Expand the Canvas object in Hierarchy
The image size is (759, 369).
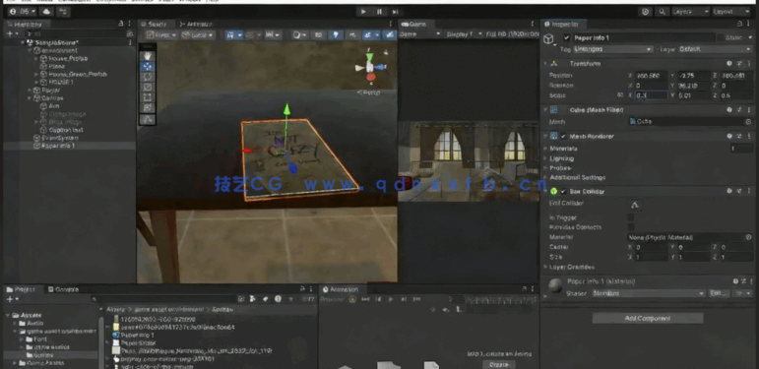coord(30,98)
